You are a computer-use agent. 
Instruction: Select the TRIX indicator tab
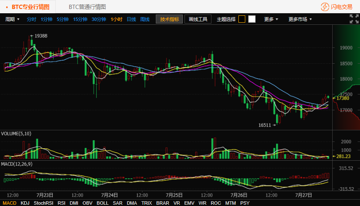(147, 203)
